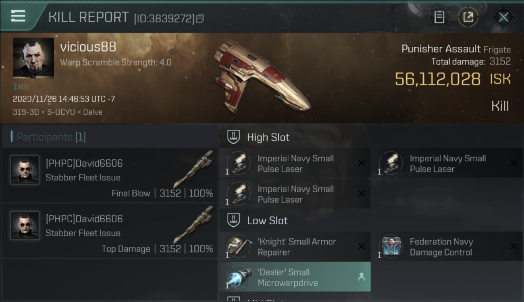Open the Punisher Assault ship image

(262, 76)
